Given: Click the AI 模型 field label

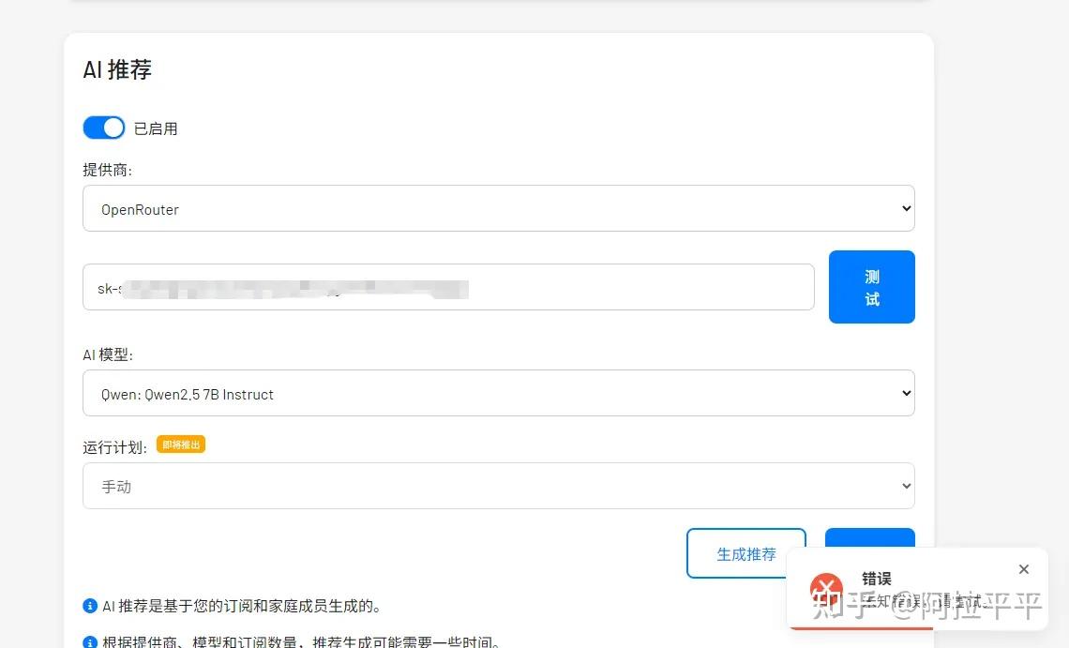Looking at the screenshot, I should tap(108, 354).
